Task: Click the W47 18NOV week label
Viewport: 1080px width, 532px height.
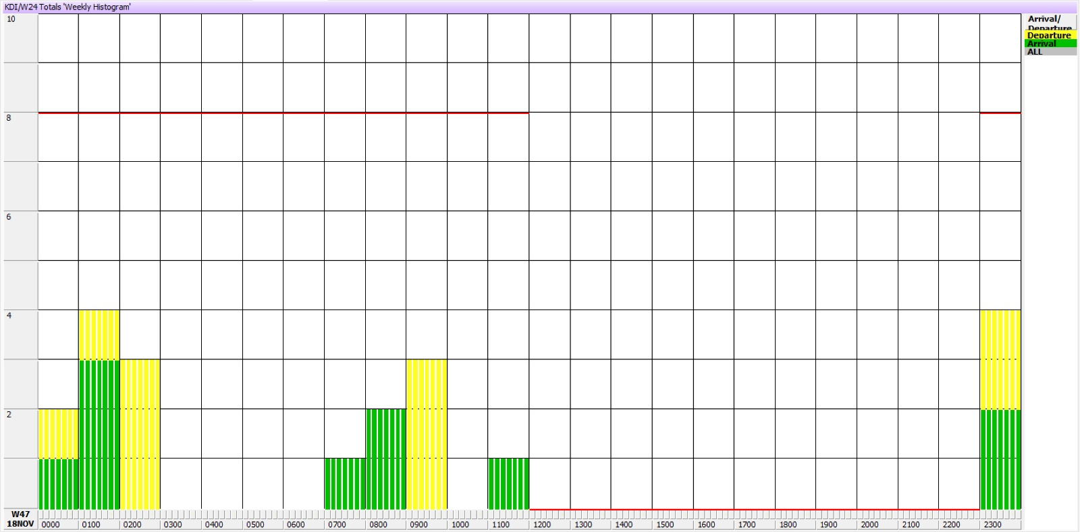Action: click(20, 519)
